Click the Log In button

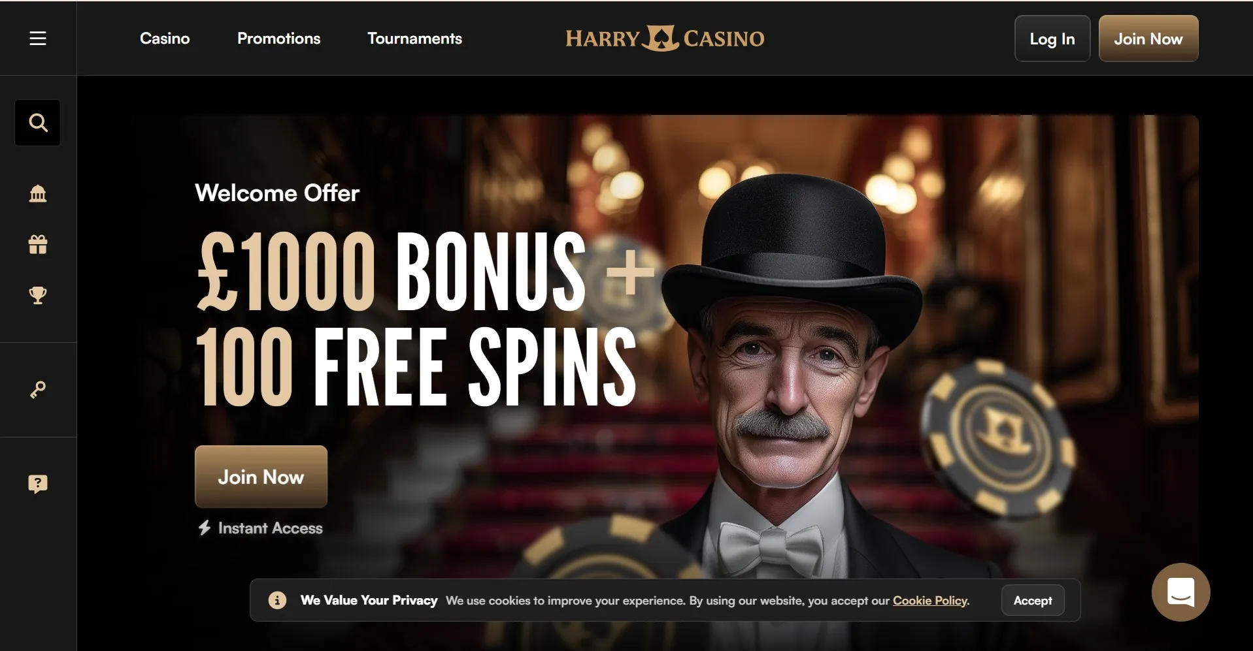[x=1052, y=39]
